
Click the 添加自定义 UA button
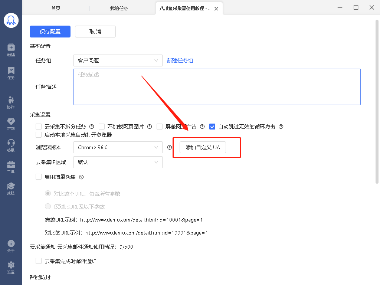point(203,147)
